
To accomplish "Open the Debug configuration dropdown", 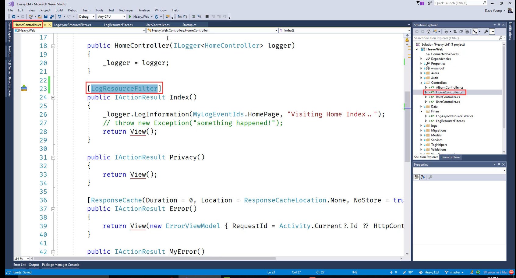I will (87, 17).
